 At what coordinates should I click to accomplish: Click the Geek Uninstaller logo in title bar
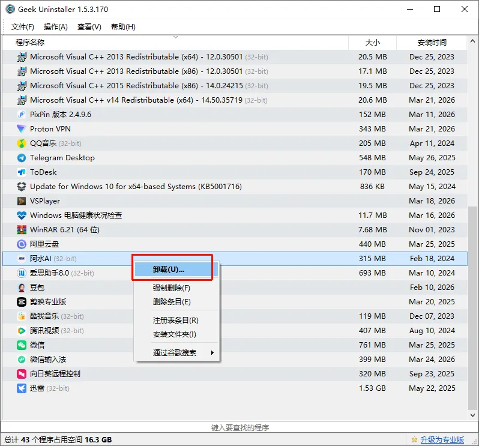(x=10, y=9)
